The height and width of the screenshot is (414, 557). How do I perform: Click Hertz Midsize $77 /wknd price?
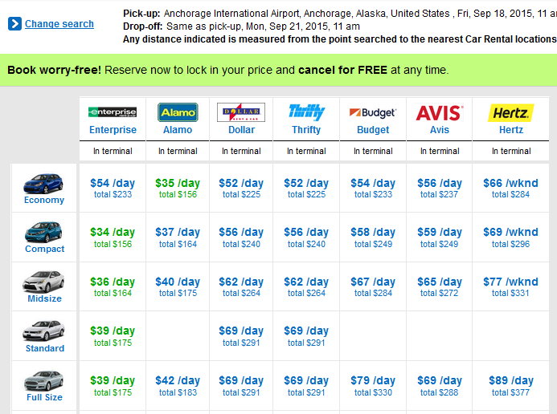[510, 286]
